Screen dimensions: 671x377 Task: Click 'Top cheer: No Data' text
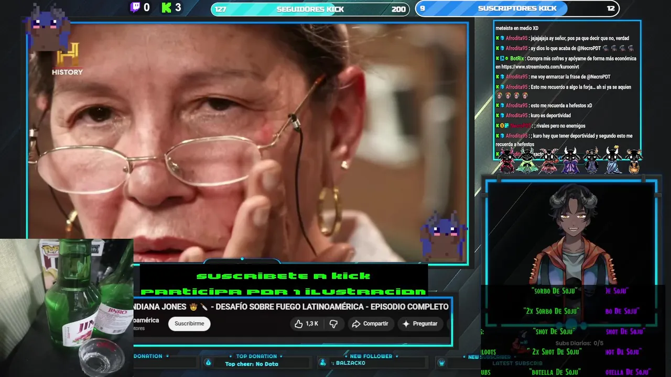point(252,364)
